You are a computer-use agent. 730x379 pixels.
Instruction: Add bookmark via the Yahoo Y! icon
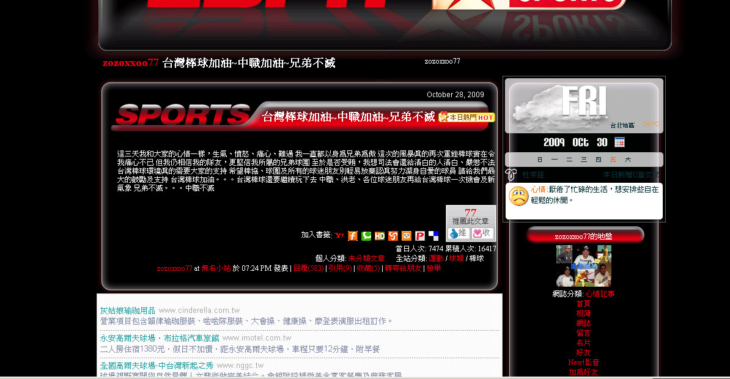(x=339, y=235)
